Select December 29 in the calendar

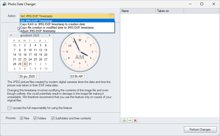[20, 64]
